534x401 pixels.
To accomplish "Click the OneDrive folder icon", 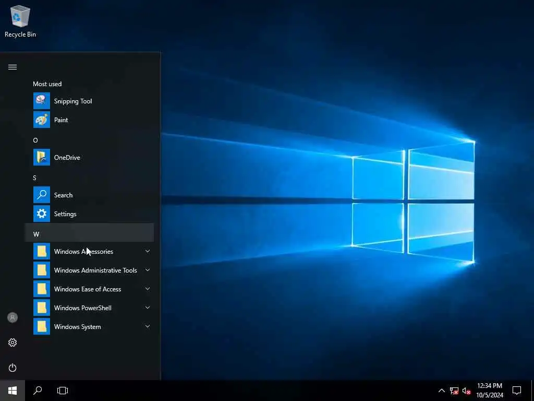I will coord(42,157).
